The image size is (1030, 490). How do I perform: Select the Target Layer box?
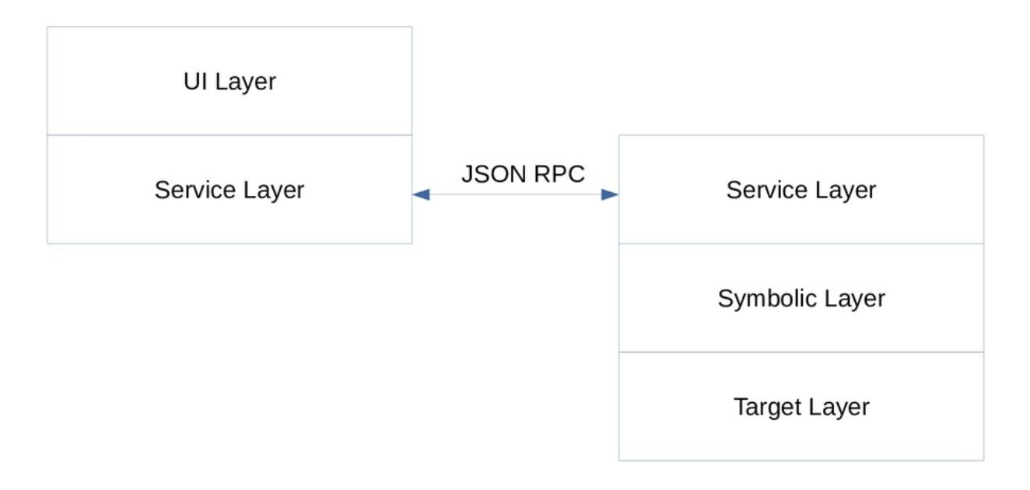pos(801,406)
